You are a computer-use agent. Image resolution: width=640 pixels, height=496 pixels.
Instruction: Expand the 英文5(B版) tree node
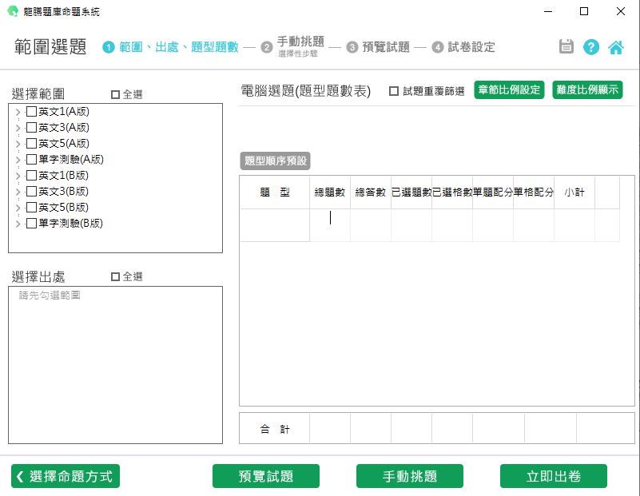(18, 208)
